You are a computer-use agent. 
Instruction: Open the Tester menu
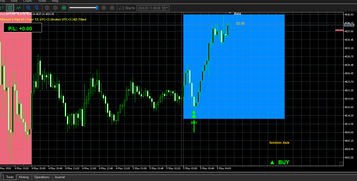(42, 1)
